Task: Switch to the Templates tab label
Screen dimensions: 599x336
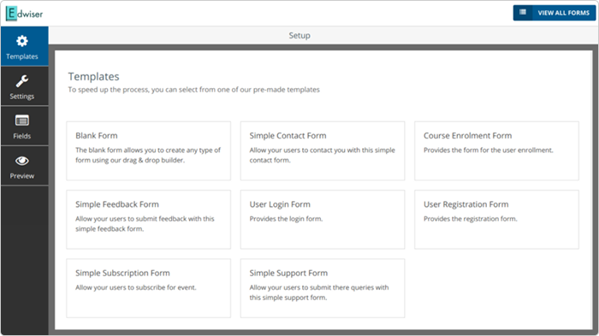Action: 22,56
